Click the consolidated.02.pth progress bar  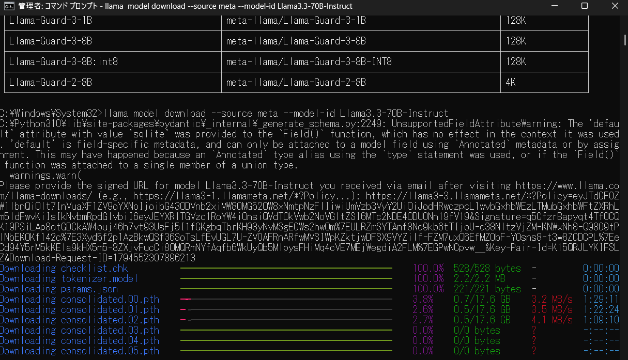tap(286, 320)
